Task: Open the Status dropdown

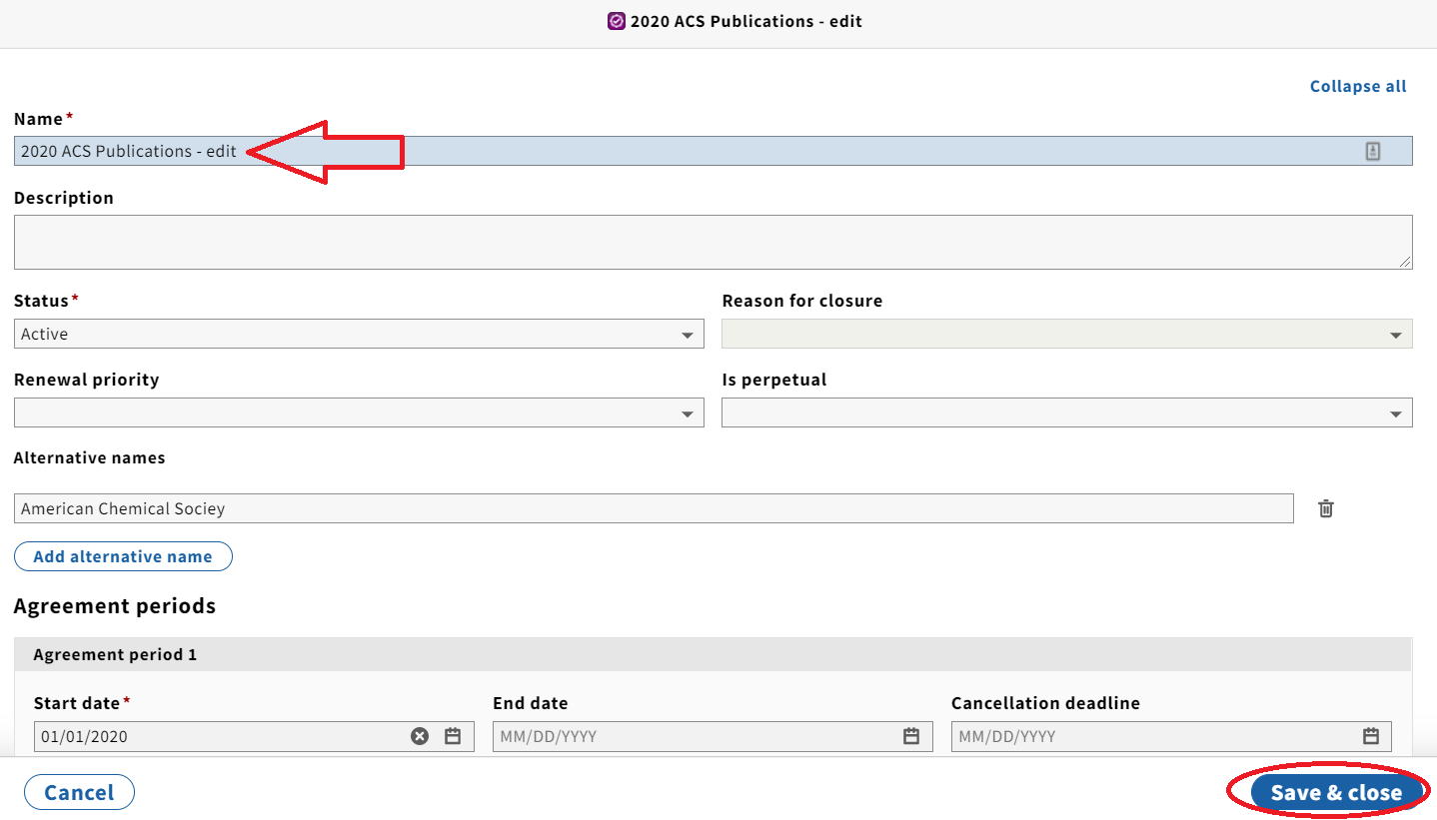Action: click(359, 334)
